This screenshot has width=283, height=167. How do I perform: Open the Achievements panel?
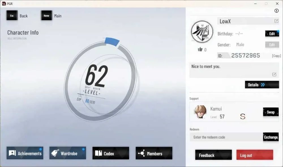25,153
